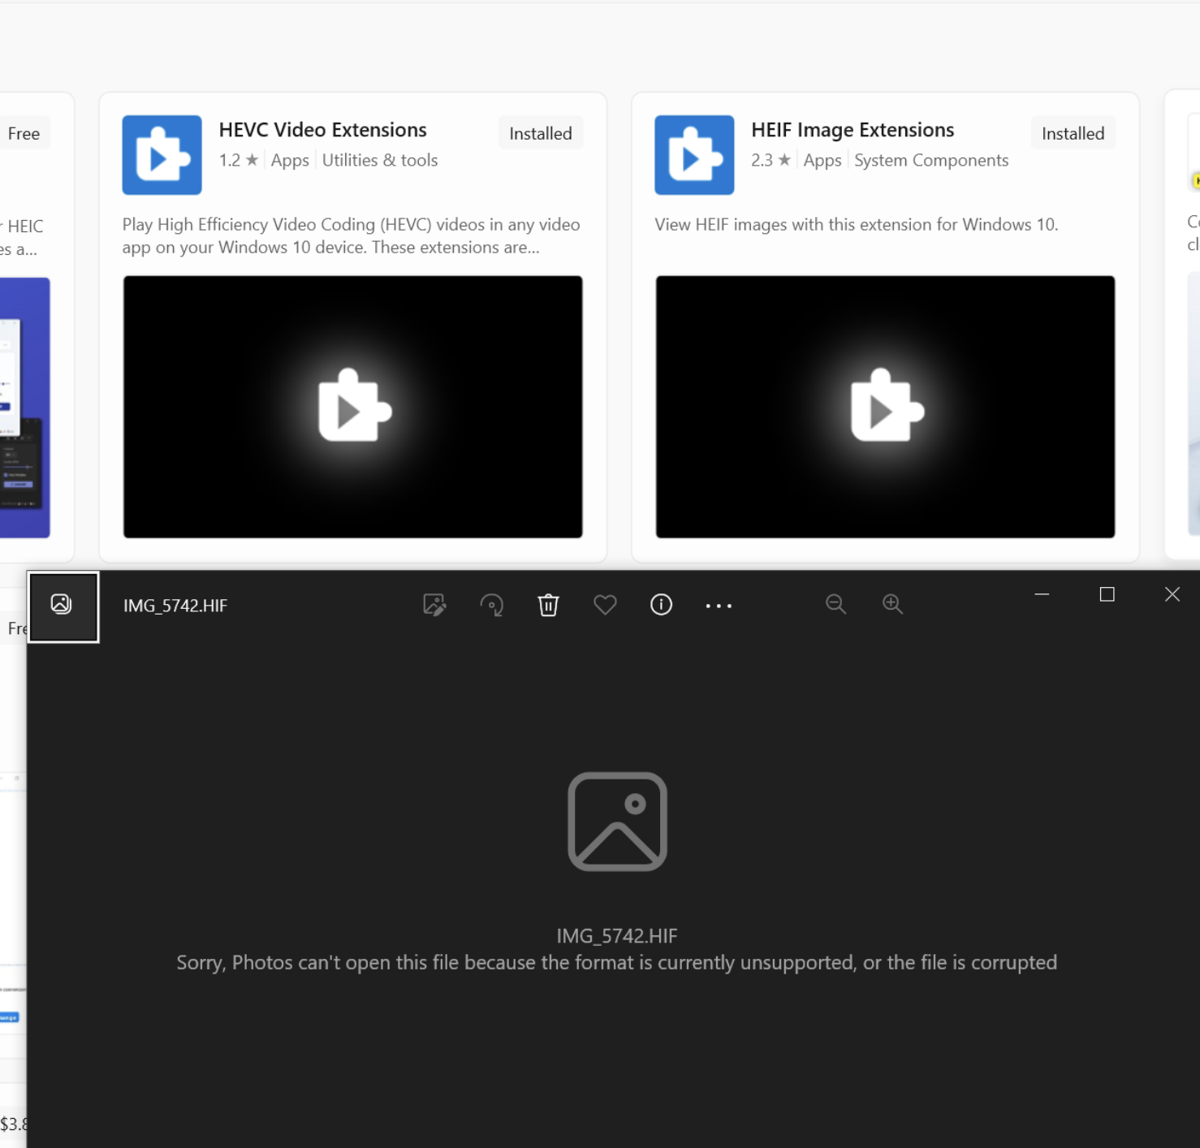Play the HEVC extension preview video
This screenshot has height=1148, width=1200.
[352, 406]
